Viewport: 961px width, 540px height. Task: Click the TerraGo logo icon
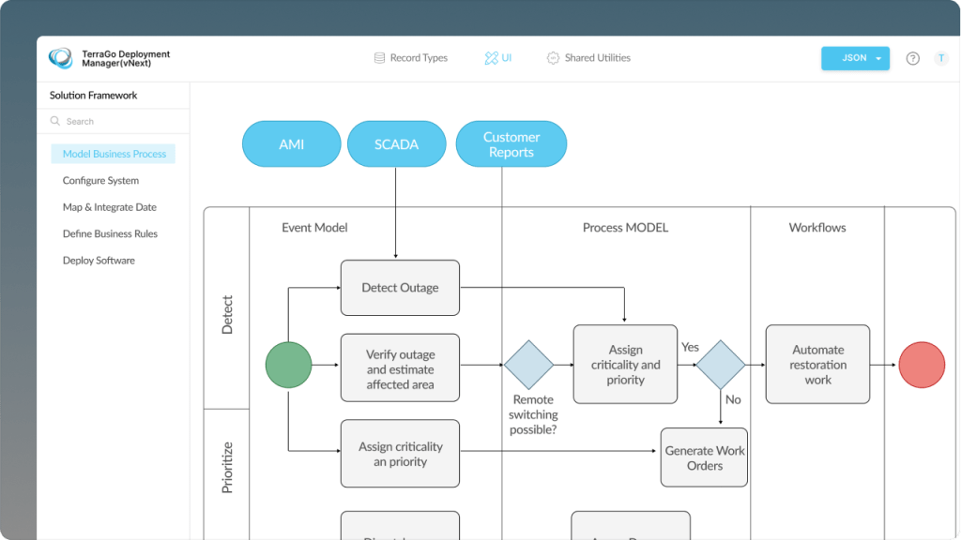click(60, 58)
